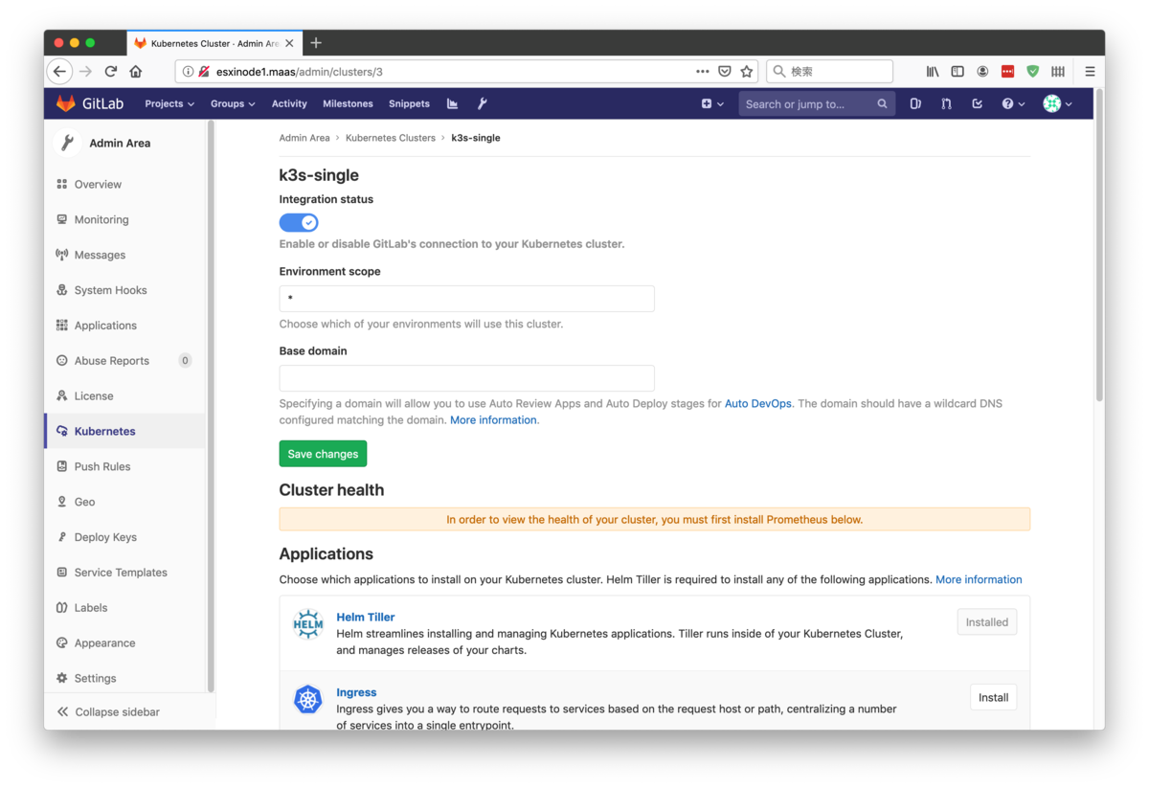Select Kubernetes in the admin sidebar

coord(124,431)
